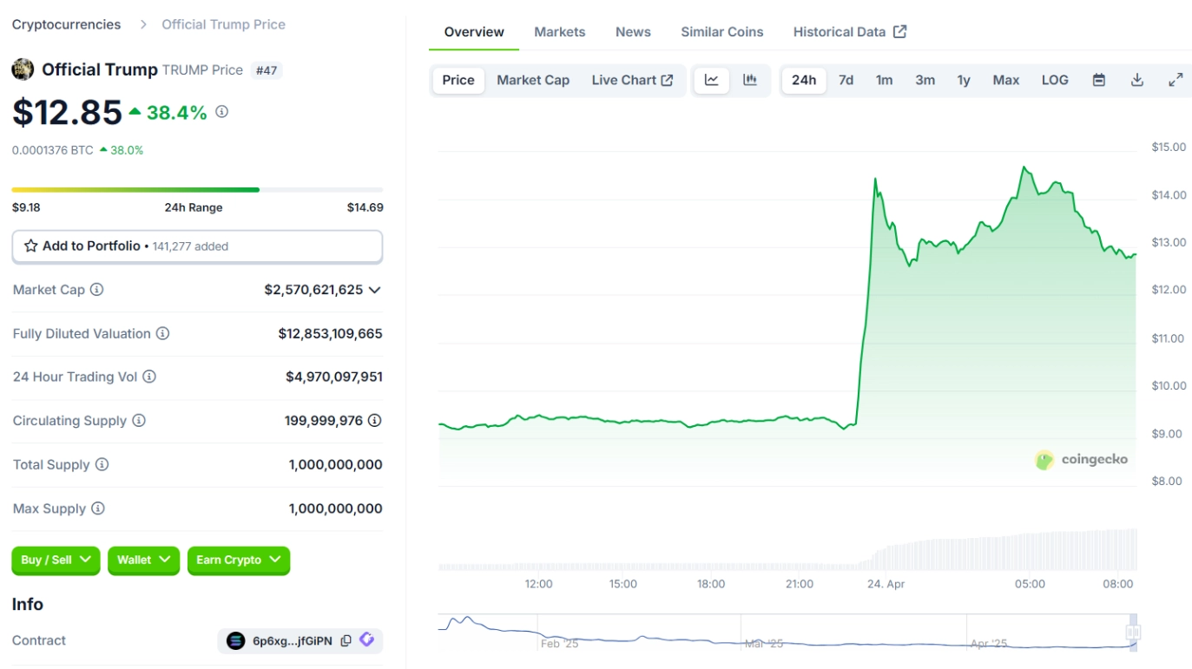The width and height of the screenshot is (1192, 669).
Task: Expand chart to fullscreen
Action: click(x=1176, y=80)
